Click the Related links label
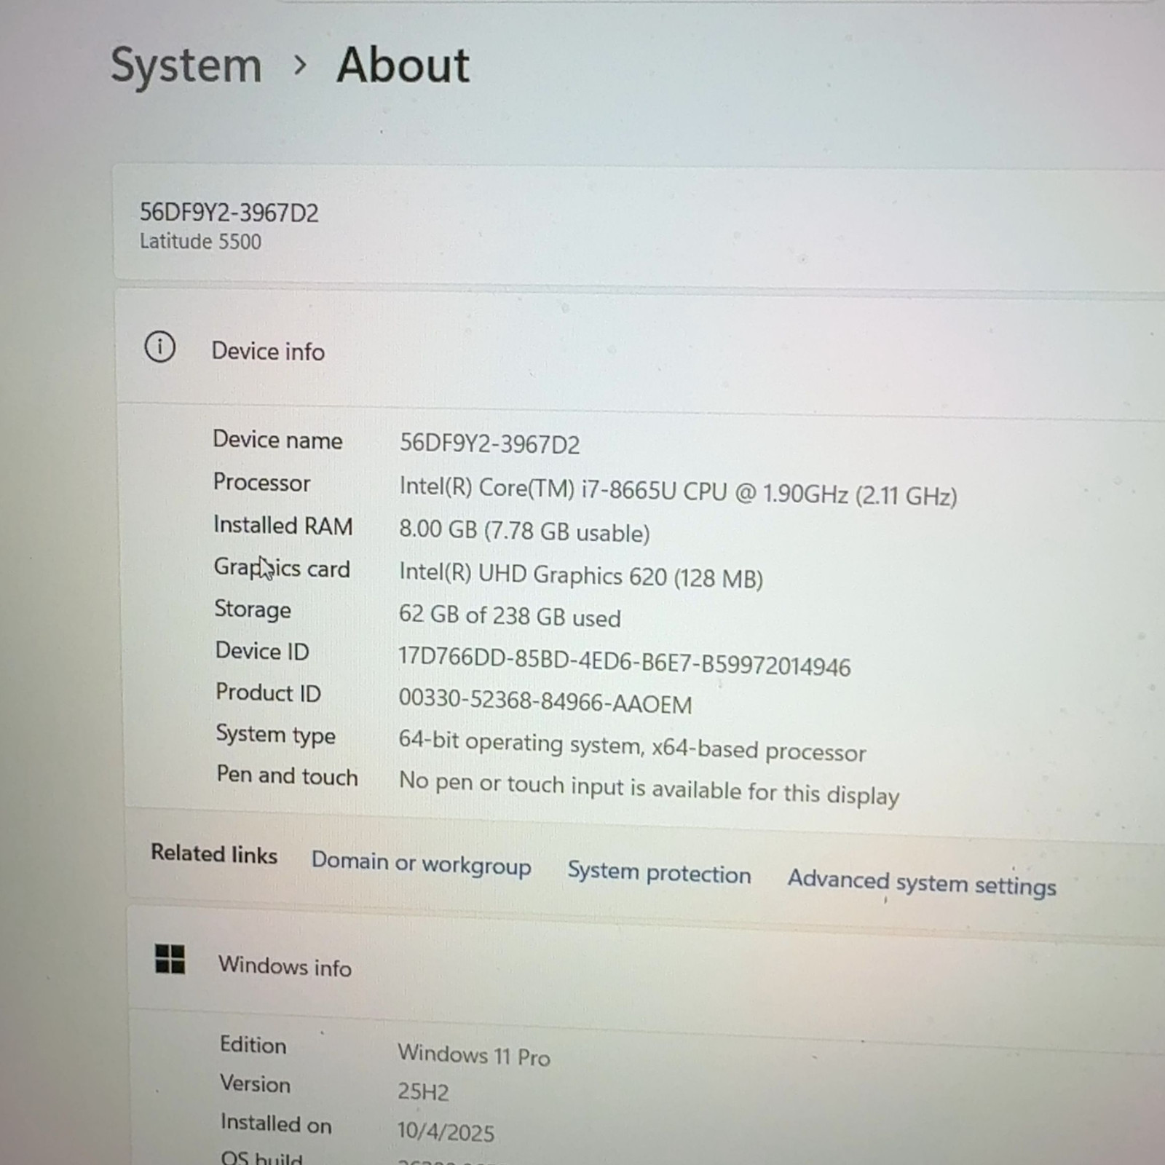 [x=214, y=853]
